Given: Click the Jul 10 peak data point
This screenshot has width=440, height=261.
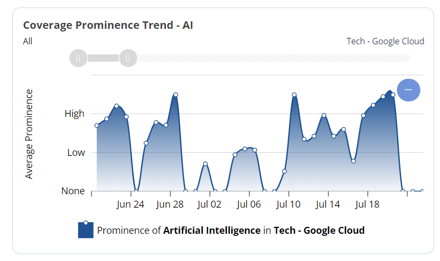Looking at the screenshot, I should point(294,95).
